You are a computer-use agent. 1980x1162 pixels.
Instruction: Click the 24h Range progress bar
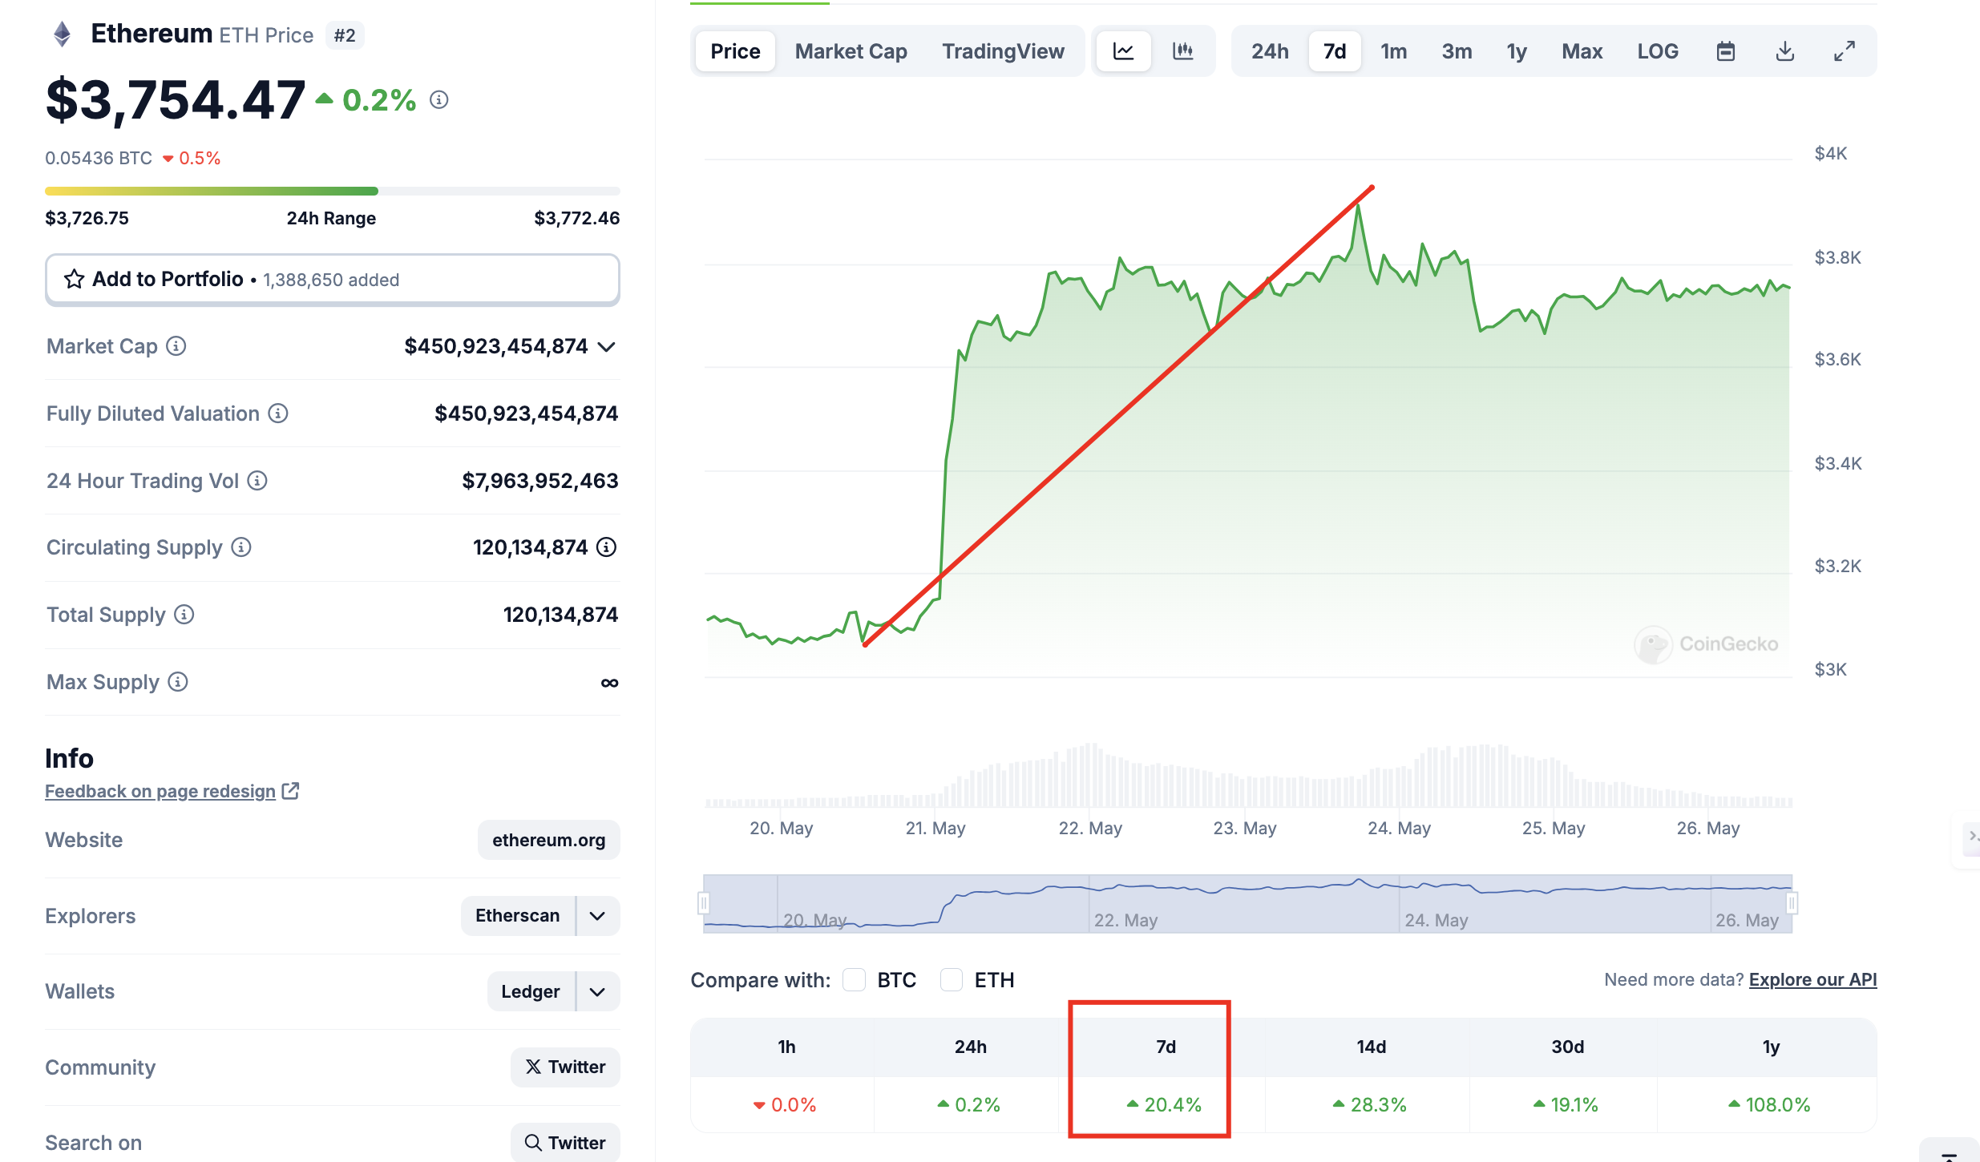click(x=332, y=191)
